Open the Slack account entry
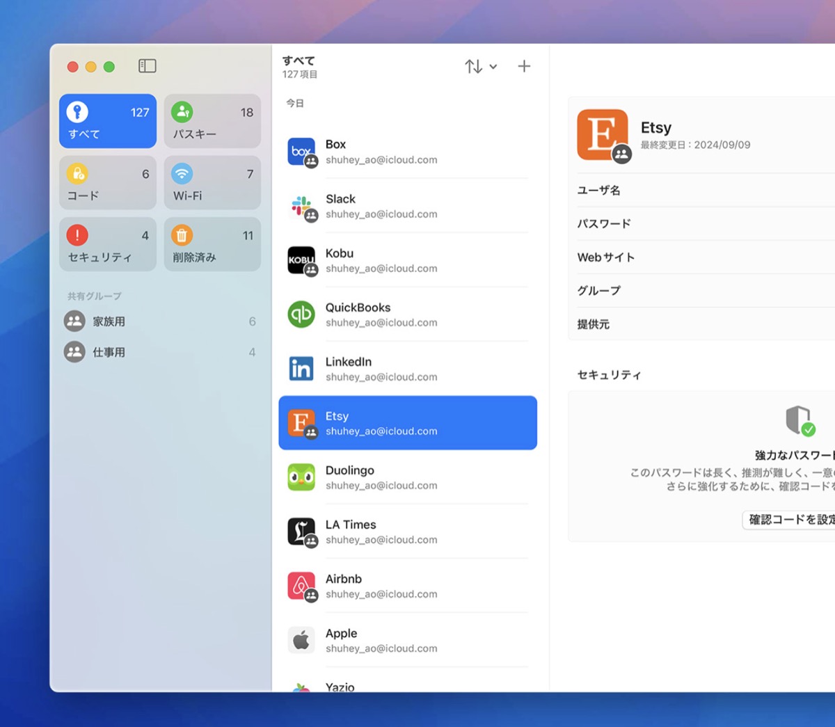 point(407,206)
